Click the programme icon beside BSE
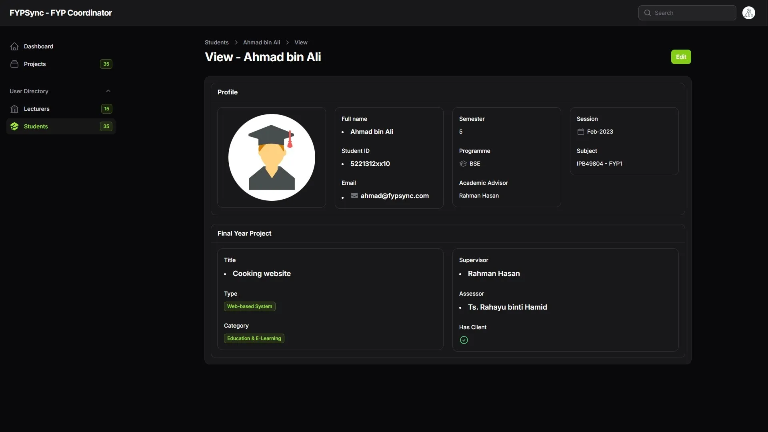Viewport: 768px width, 432px height. [463, 164]
